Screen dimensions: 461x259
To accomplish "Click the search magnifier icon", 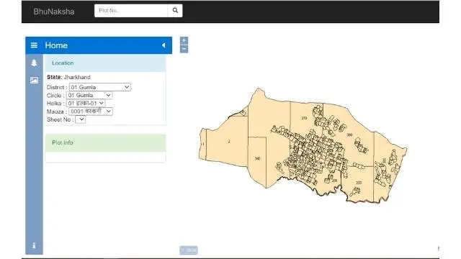I will (x=175, y=11).
